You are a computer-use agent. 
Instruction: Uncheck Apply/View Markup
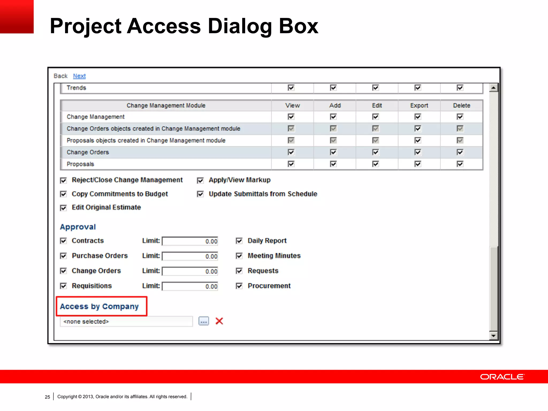pyautogui.click(x=200, y=180)
